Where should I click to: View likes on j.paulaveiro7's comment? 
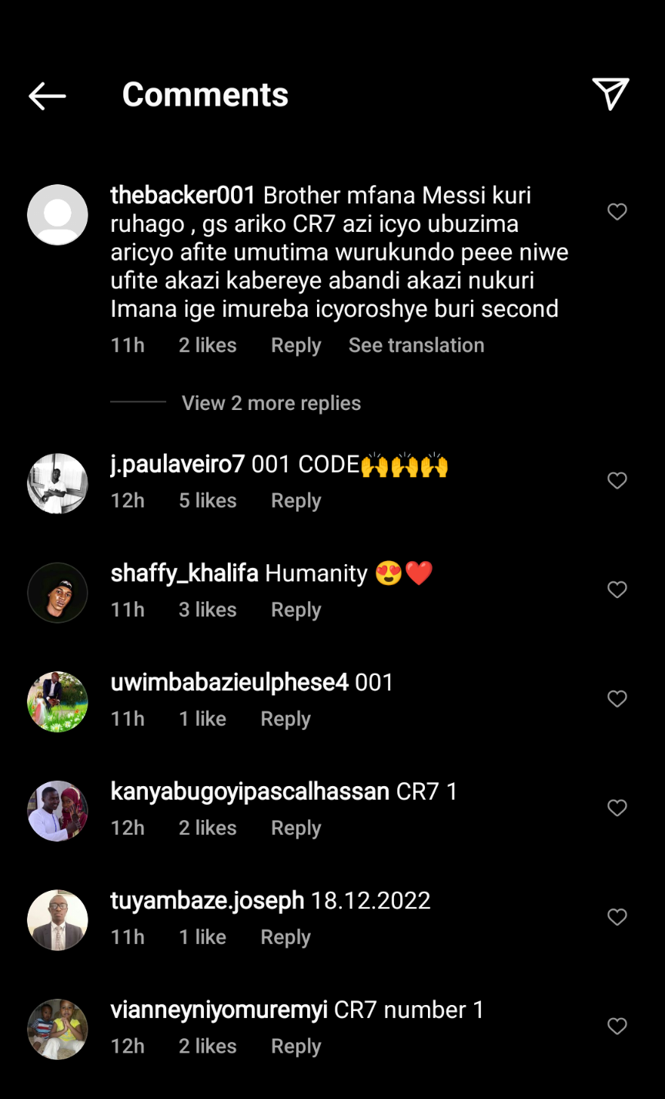point(208,501)
